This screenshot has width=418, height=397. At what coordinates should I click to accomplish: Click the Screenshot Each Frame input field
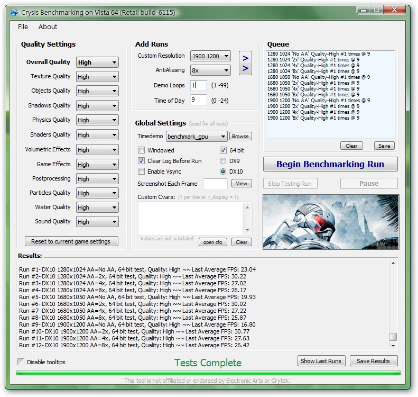pyautogui.click(x=216, y=184)
